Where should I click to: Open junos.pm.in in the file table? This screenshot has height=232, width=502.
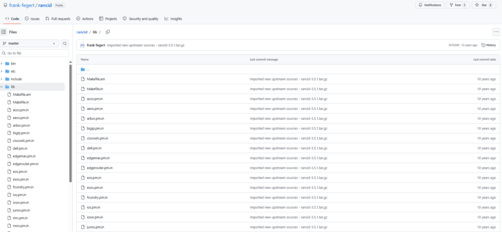coord(96,227)
